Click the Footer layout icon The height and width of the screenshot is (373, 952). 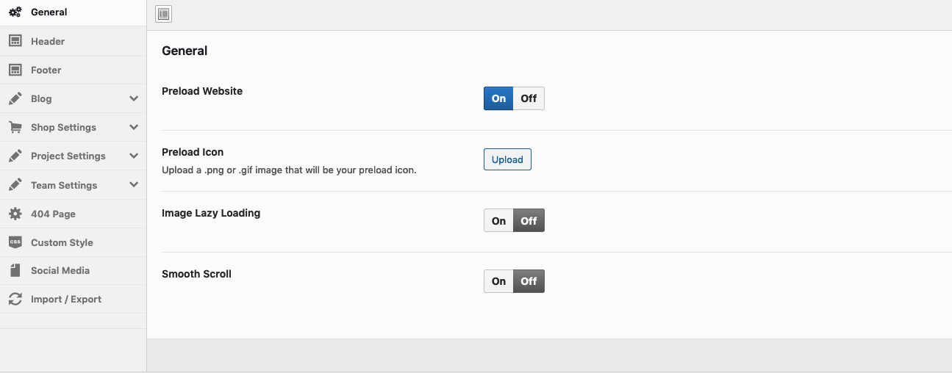tap(15, 70)
